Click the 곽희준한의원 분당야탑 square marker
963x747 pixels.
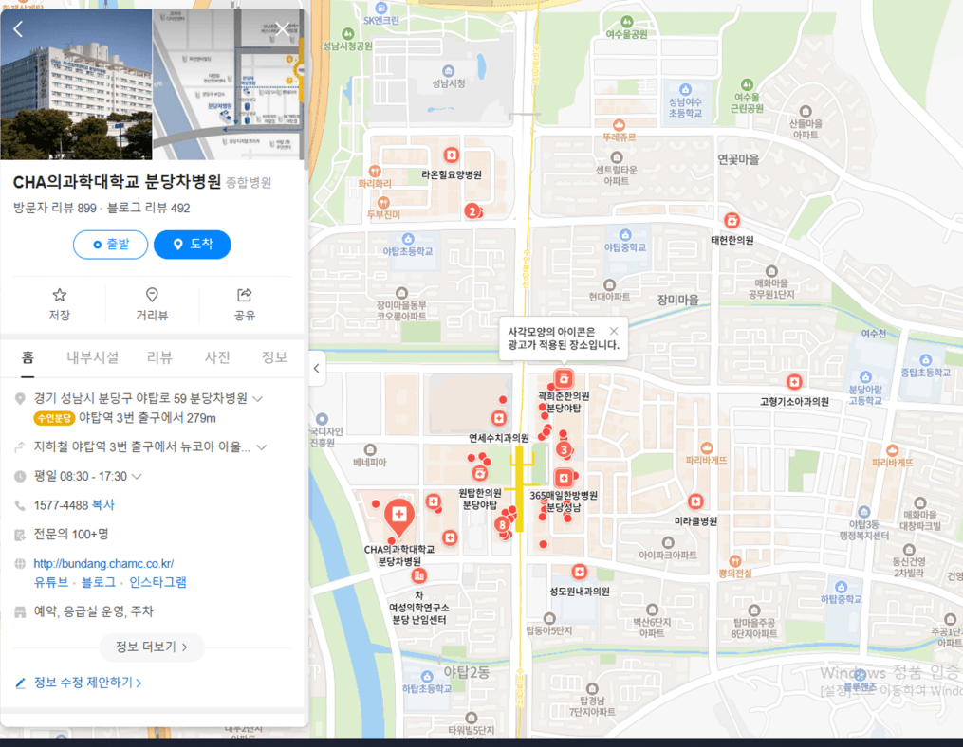click(564, 379)
